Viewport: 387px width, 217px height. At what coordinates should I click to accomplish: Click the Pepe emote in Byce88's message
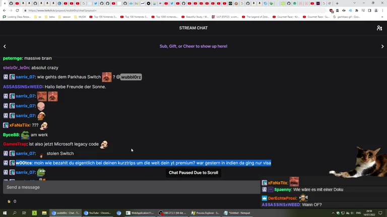[x=25, y=135]
